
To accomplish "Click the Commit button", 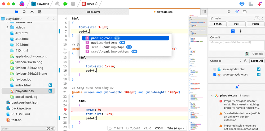I will tap(257, 54).
